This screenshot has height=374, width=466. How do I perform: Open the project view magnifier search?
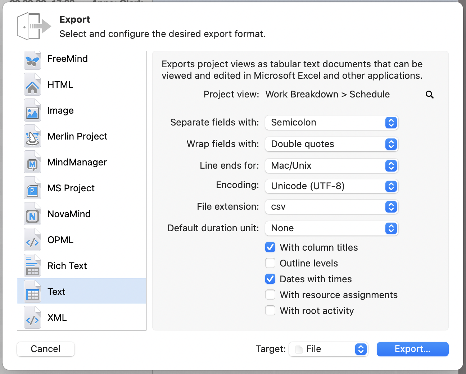pos(429,95)
